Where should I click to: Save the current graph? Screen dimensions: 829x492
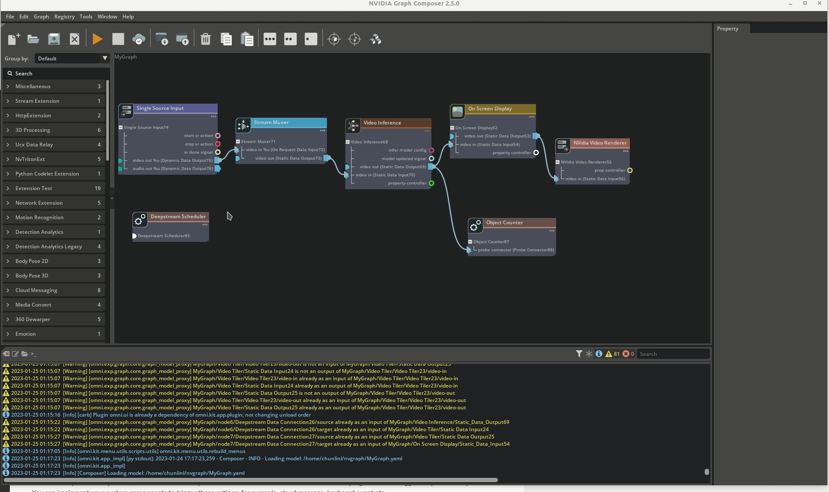(54, 39)
